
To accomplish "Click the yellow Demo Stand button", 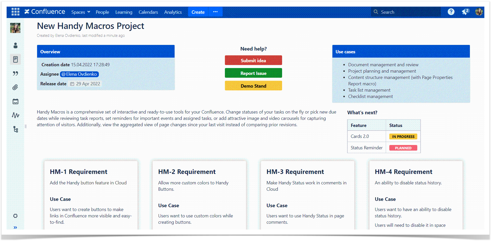I will 253,86.
